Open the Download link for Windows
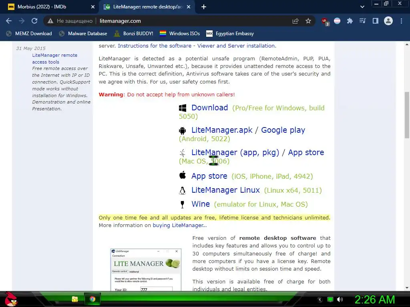This screenshot has width=410, height=307. coord(209,108)
